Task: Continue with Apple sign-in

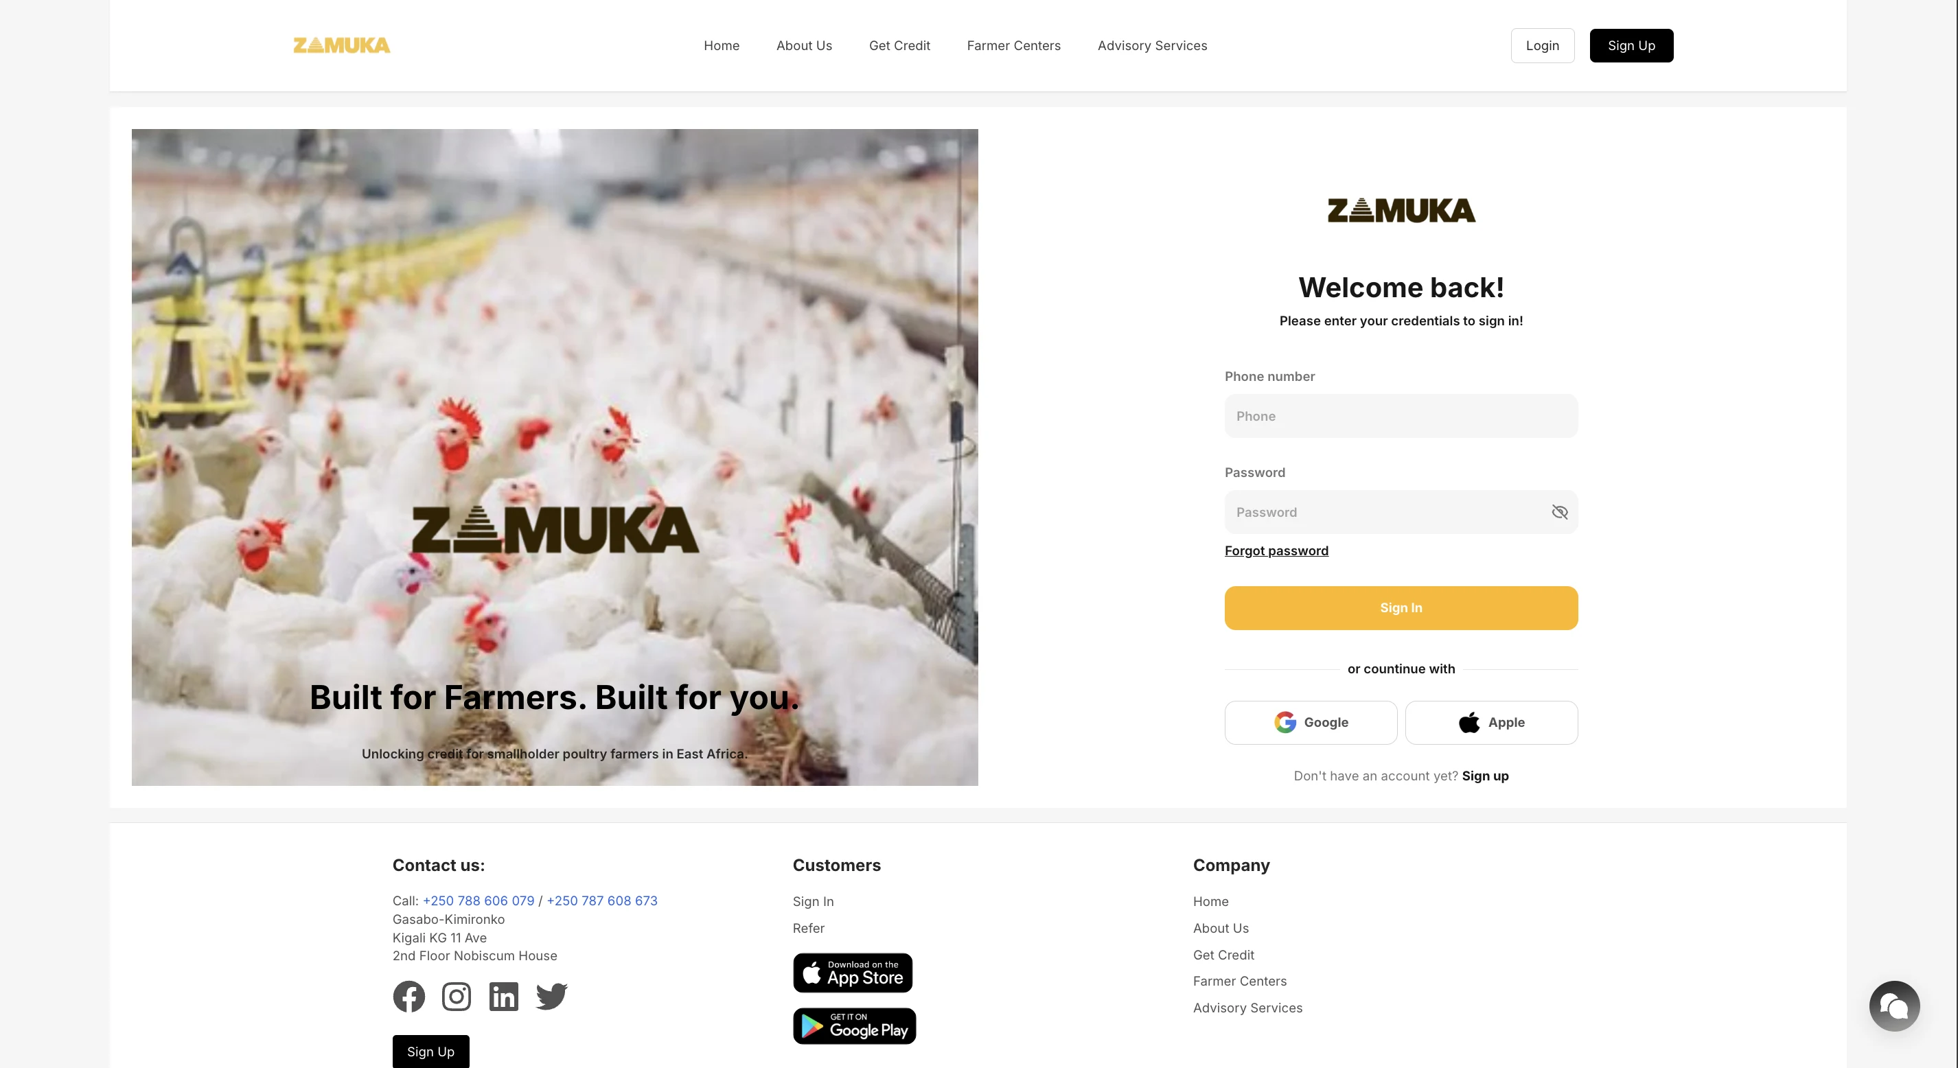Action: (x=1491, y=722)
